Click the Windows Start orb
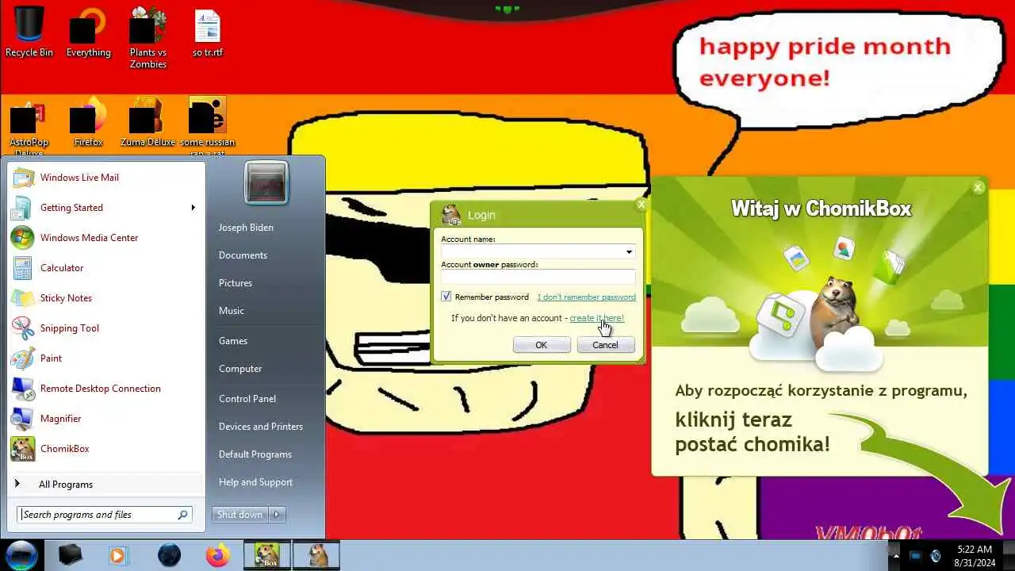Viewport: 1015px width, 571px height. click(x=21, y=555)
